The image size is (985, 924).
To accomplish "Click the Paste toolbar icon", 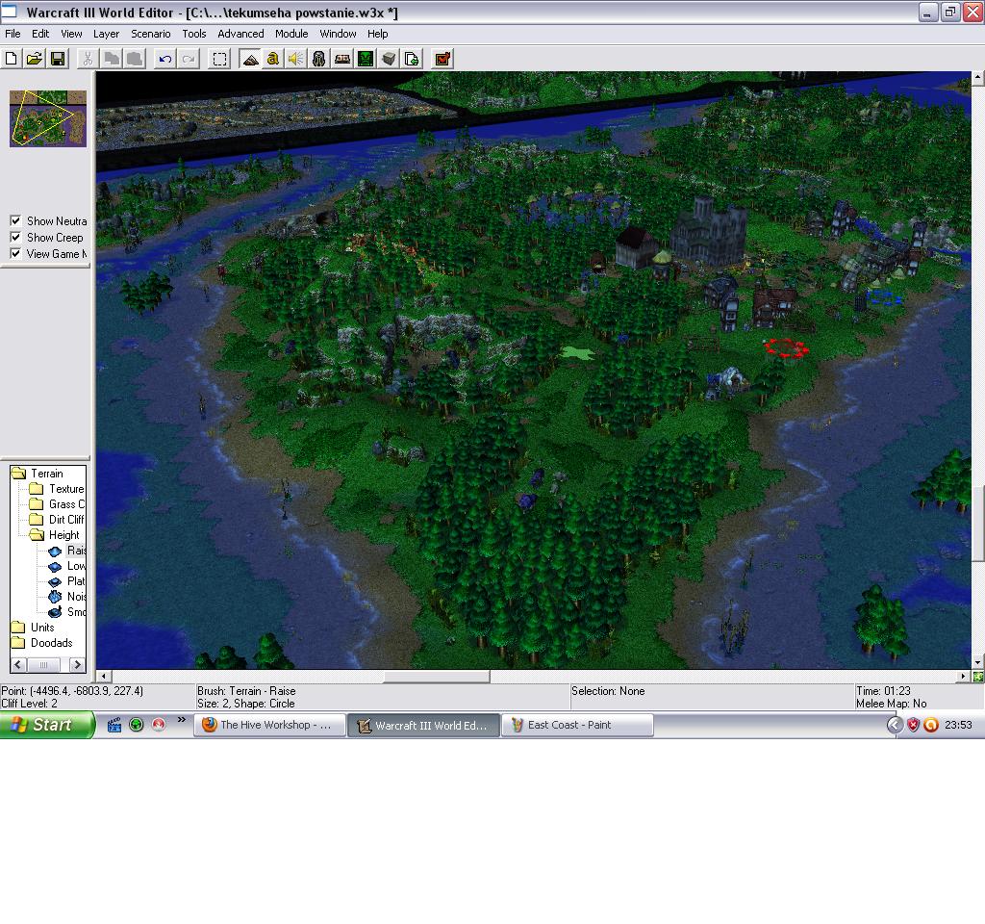I will click(135, 59).
